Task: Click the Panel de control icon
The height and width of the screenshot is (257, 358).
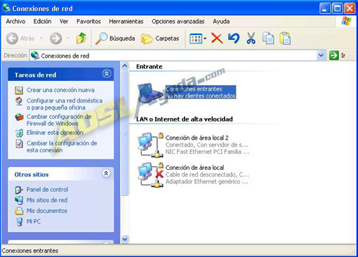Action: click(x=19, y=190)
